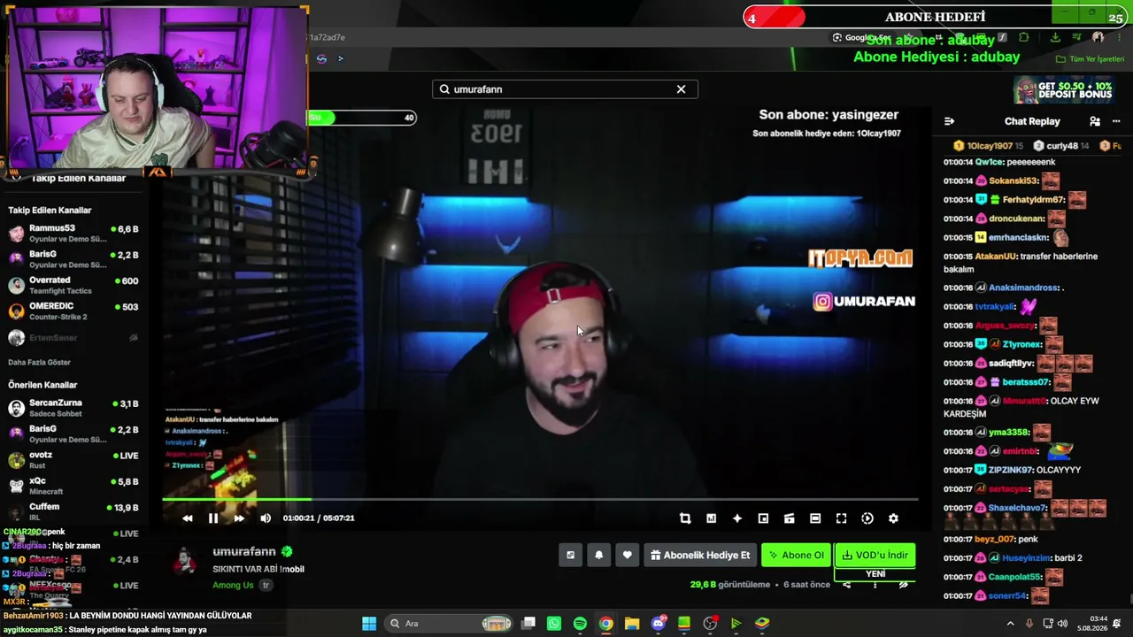Open Discord from the taskbar

click(x=658, y=624)
